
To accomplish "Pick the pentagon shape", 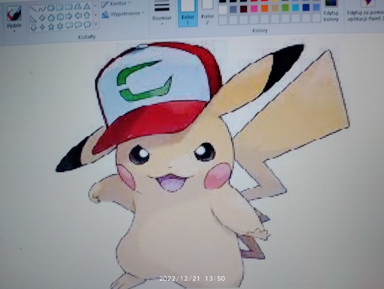I will (51, 17).
